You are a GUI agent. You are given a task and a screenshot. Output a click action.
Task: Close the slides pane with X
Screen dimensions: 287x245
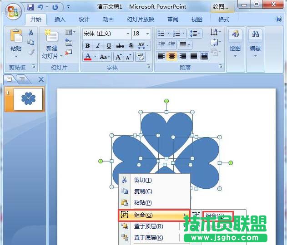(41, 79)
